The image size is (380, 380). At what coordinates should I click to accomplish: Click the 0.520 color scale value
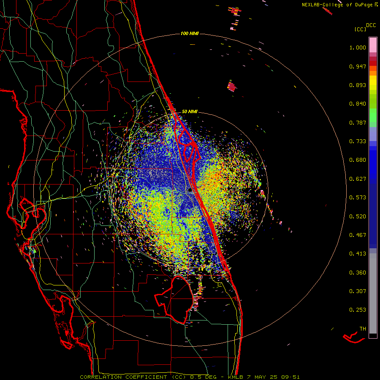pyautogui.click(x=358, y=217)
